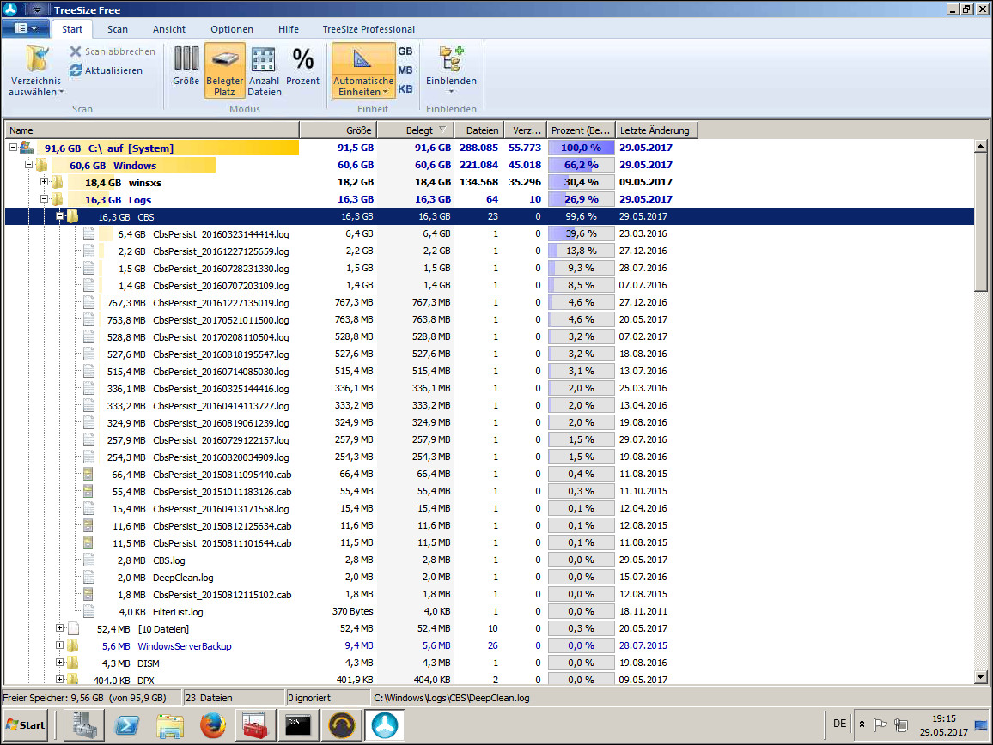
Task: Click the vertical scrollbar down arrow
Action: pyautogui.click(x=980, y=677)
